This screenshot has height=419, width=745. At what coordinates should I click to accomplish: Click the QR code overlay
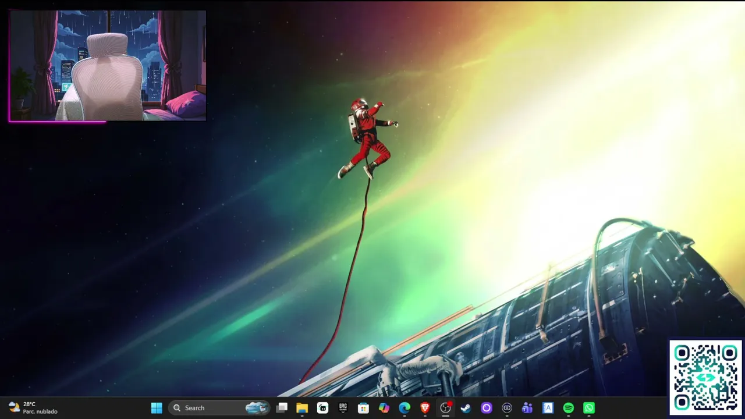(x=706, y=378)
